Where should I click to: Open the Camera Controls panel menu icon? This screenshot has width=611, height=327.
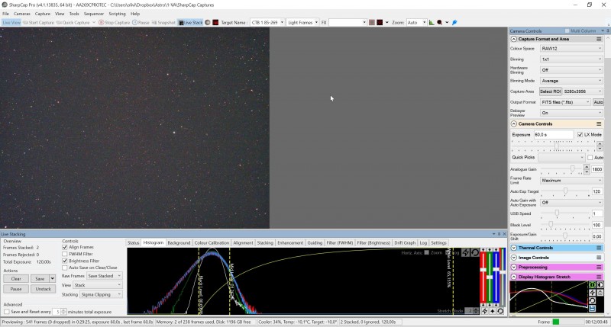click(x=599, y=123)
